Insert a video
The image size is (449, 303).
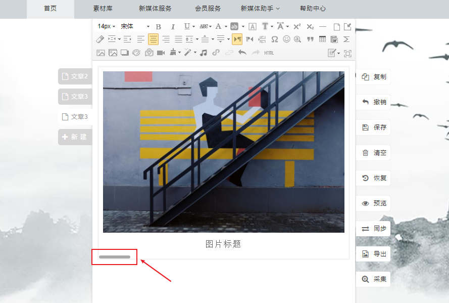pyautogui.click(x=161, y=53)
